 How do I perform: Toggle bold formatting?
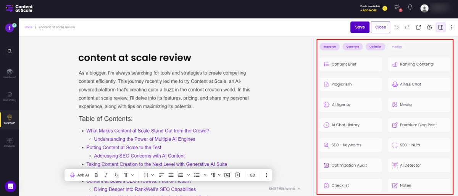point(96,175)
